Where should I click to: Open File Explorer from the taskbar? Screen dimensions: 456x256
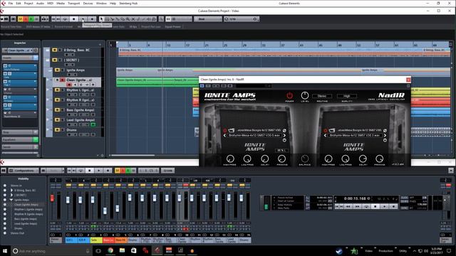pos(122,250)
